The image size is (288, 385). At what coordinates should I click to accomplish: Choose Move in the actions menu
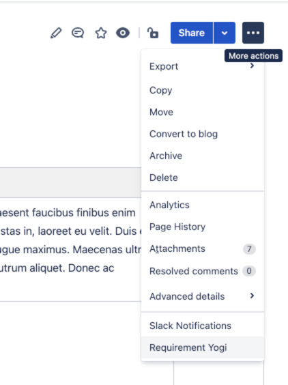tap(203, 112)
